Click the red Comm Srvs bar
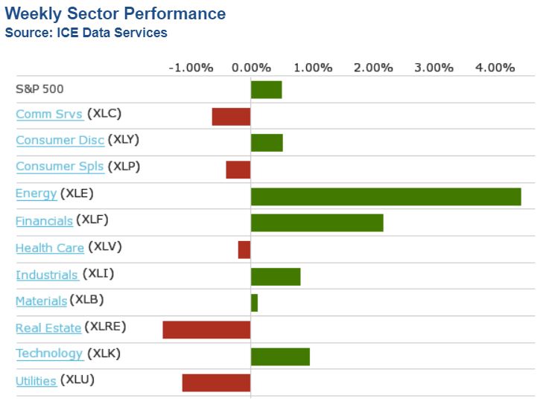Screen dimensions: 543x407 click(231, 116)
